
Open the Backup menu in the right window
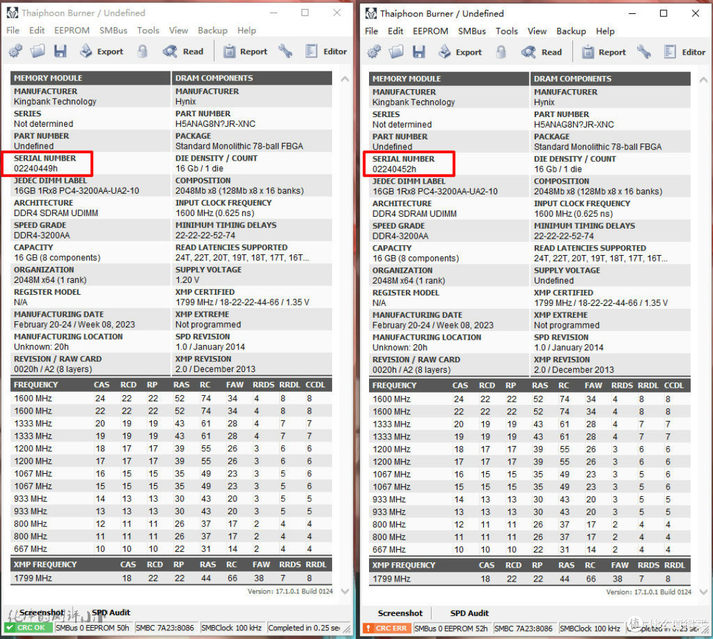[571, 31]
